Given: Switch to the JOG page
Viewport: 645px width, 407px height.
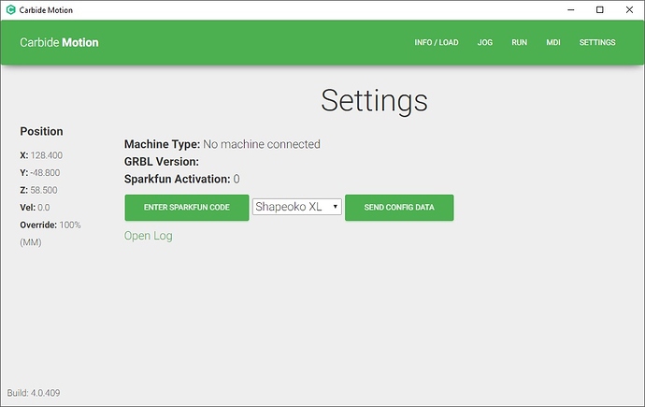Looking at the screenshot, I should tap(484, 42).
